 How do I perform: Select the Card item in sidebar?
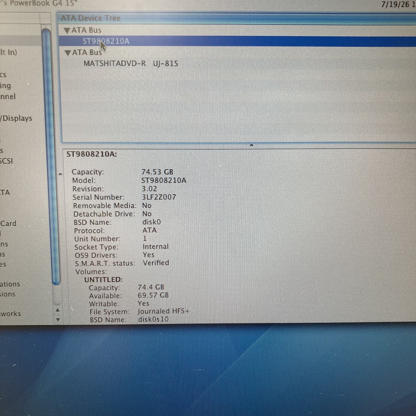point(8,223)
